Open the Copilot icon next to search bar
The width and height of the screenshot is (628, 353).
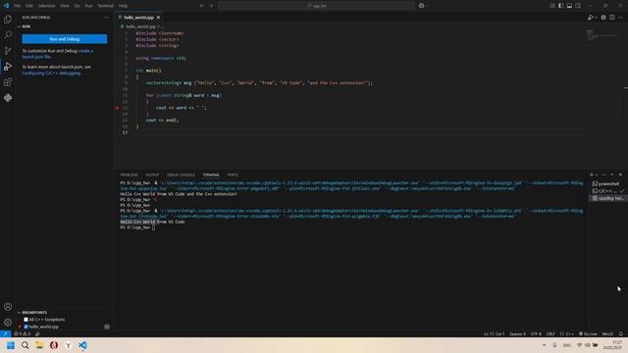point(421,6)
